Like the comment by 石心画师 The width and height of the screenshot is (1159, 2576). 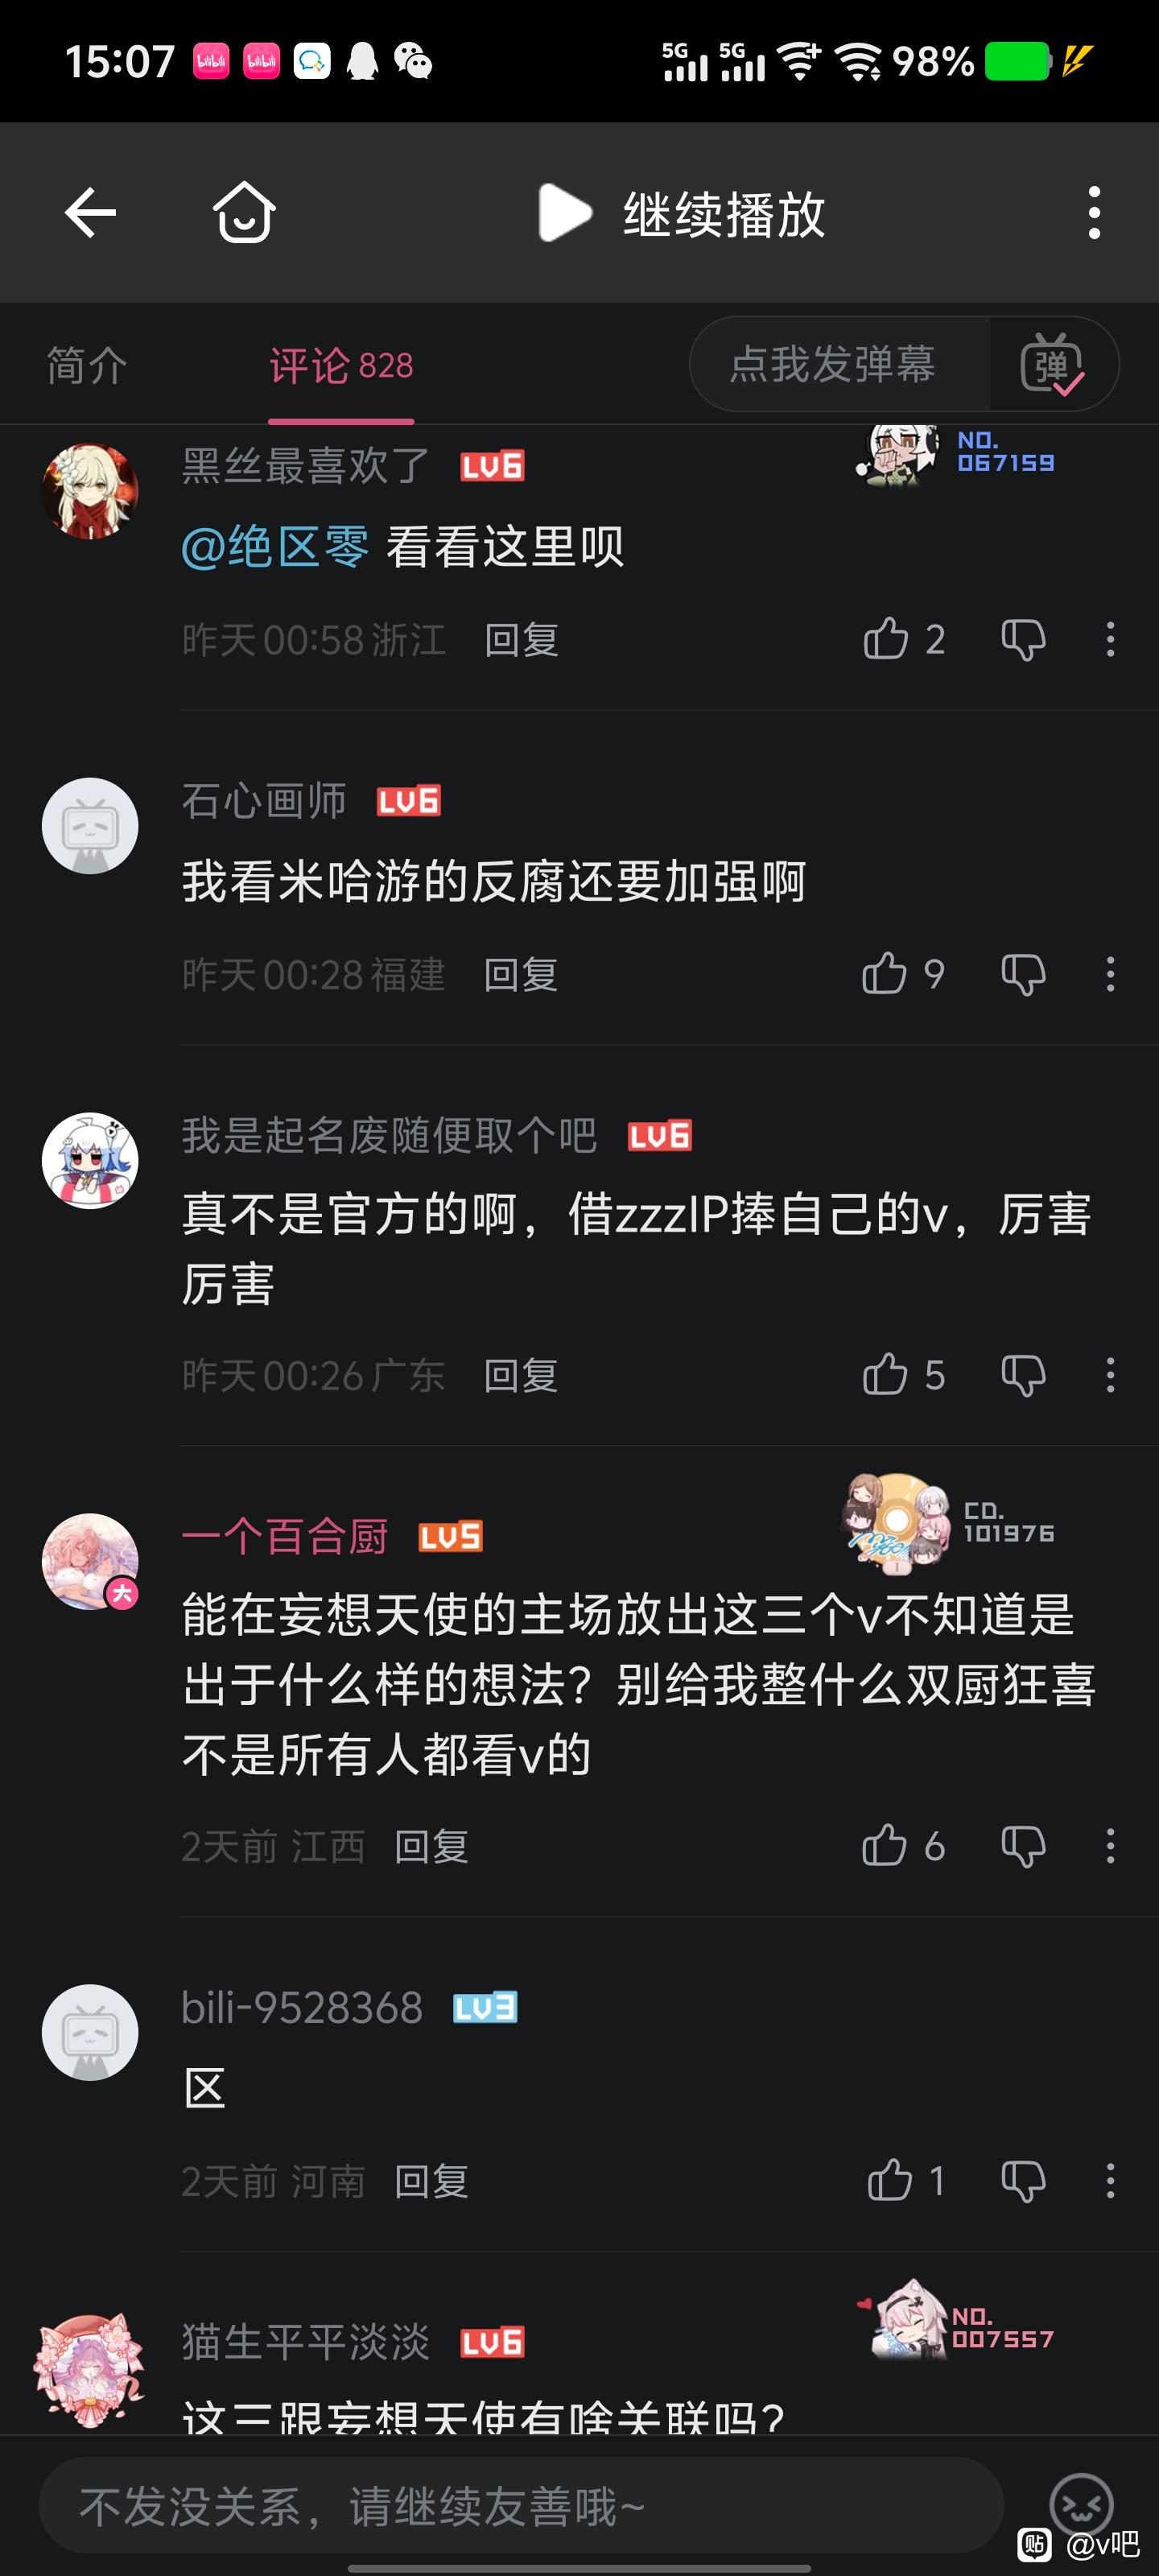tap(884, 973)
